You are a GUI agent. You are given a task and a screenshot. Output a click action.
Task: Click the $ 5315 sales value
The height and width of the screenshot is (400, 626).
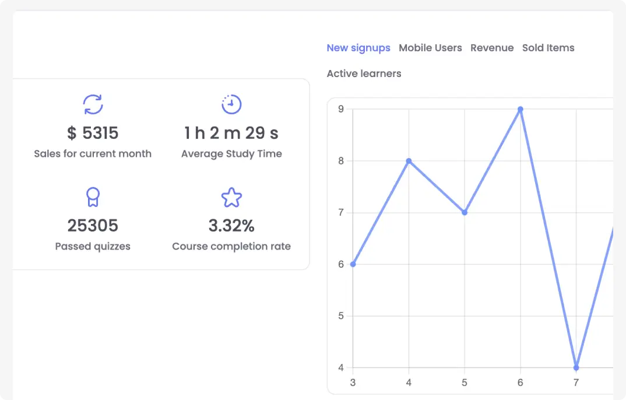point(93,133)
